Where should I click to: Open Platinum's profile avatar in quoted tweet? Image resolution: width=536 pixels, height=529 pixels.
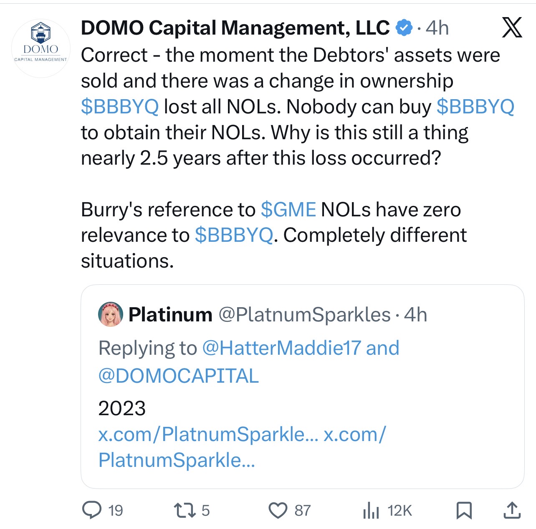pyautogui.click(x=111, y=314)
